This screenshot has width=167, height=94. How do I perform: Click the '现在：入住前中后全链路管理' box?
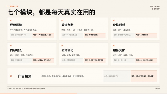click(x=95, y=61)
